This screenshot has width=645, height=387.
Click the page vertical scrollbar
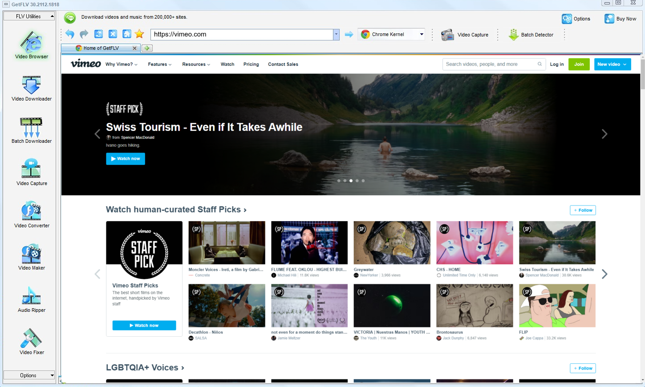[x=642, y=218]
